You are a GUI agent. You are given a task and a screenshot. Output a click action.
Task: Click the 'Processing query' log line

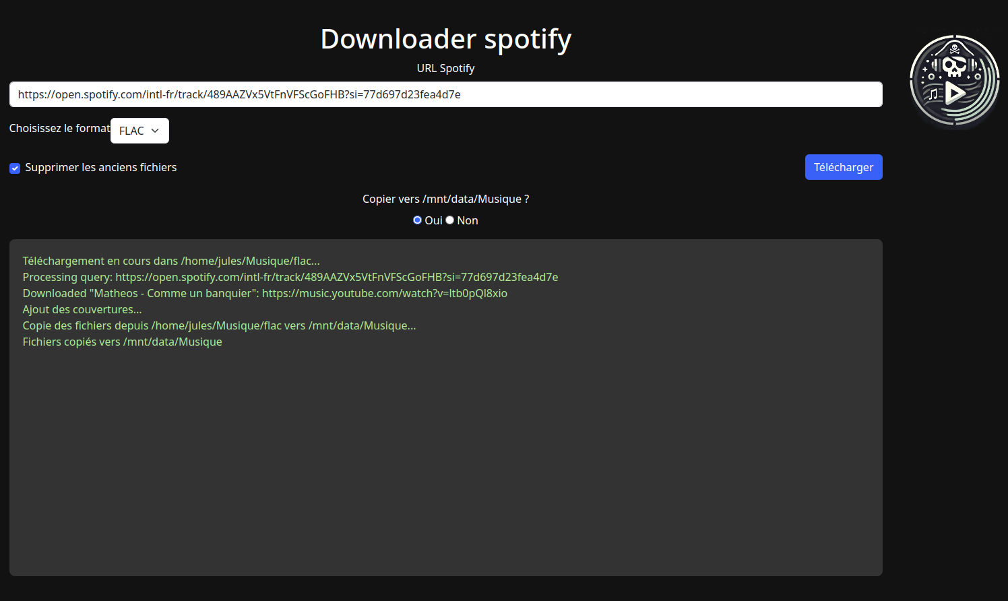click(290, 277)
